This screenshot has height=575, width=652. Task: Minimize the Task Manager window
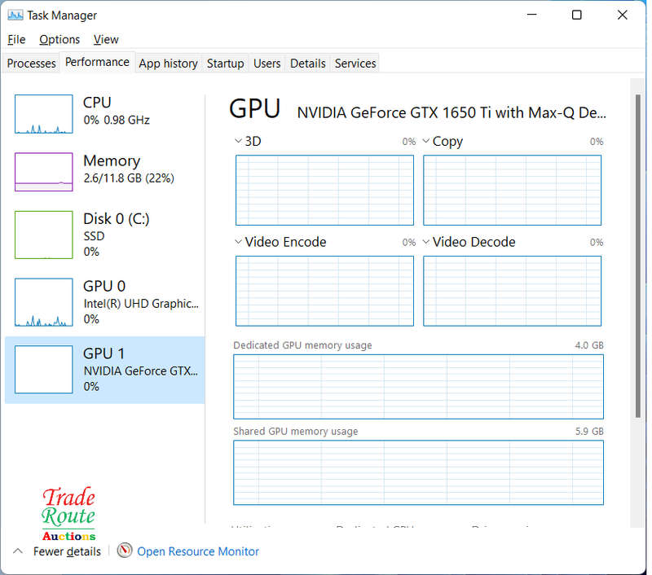(532, 15)
